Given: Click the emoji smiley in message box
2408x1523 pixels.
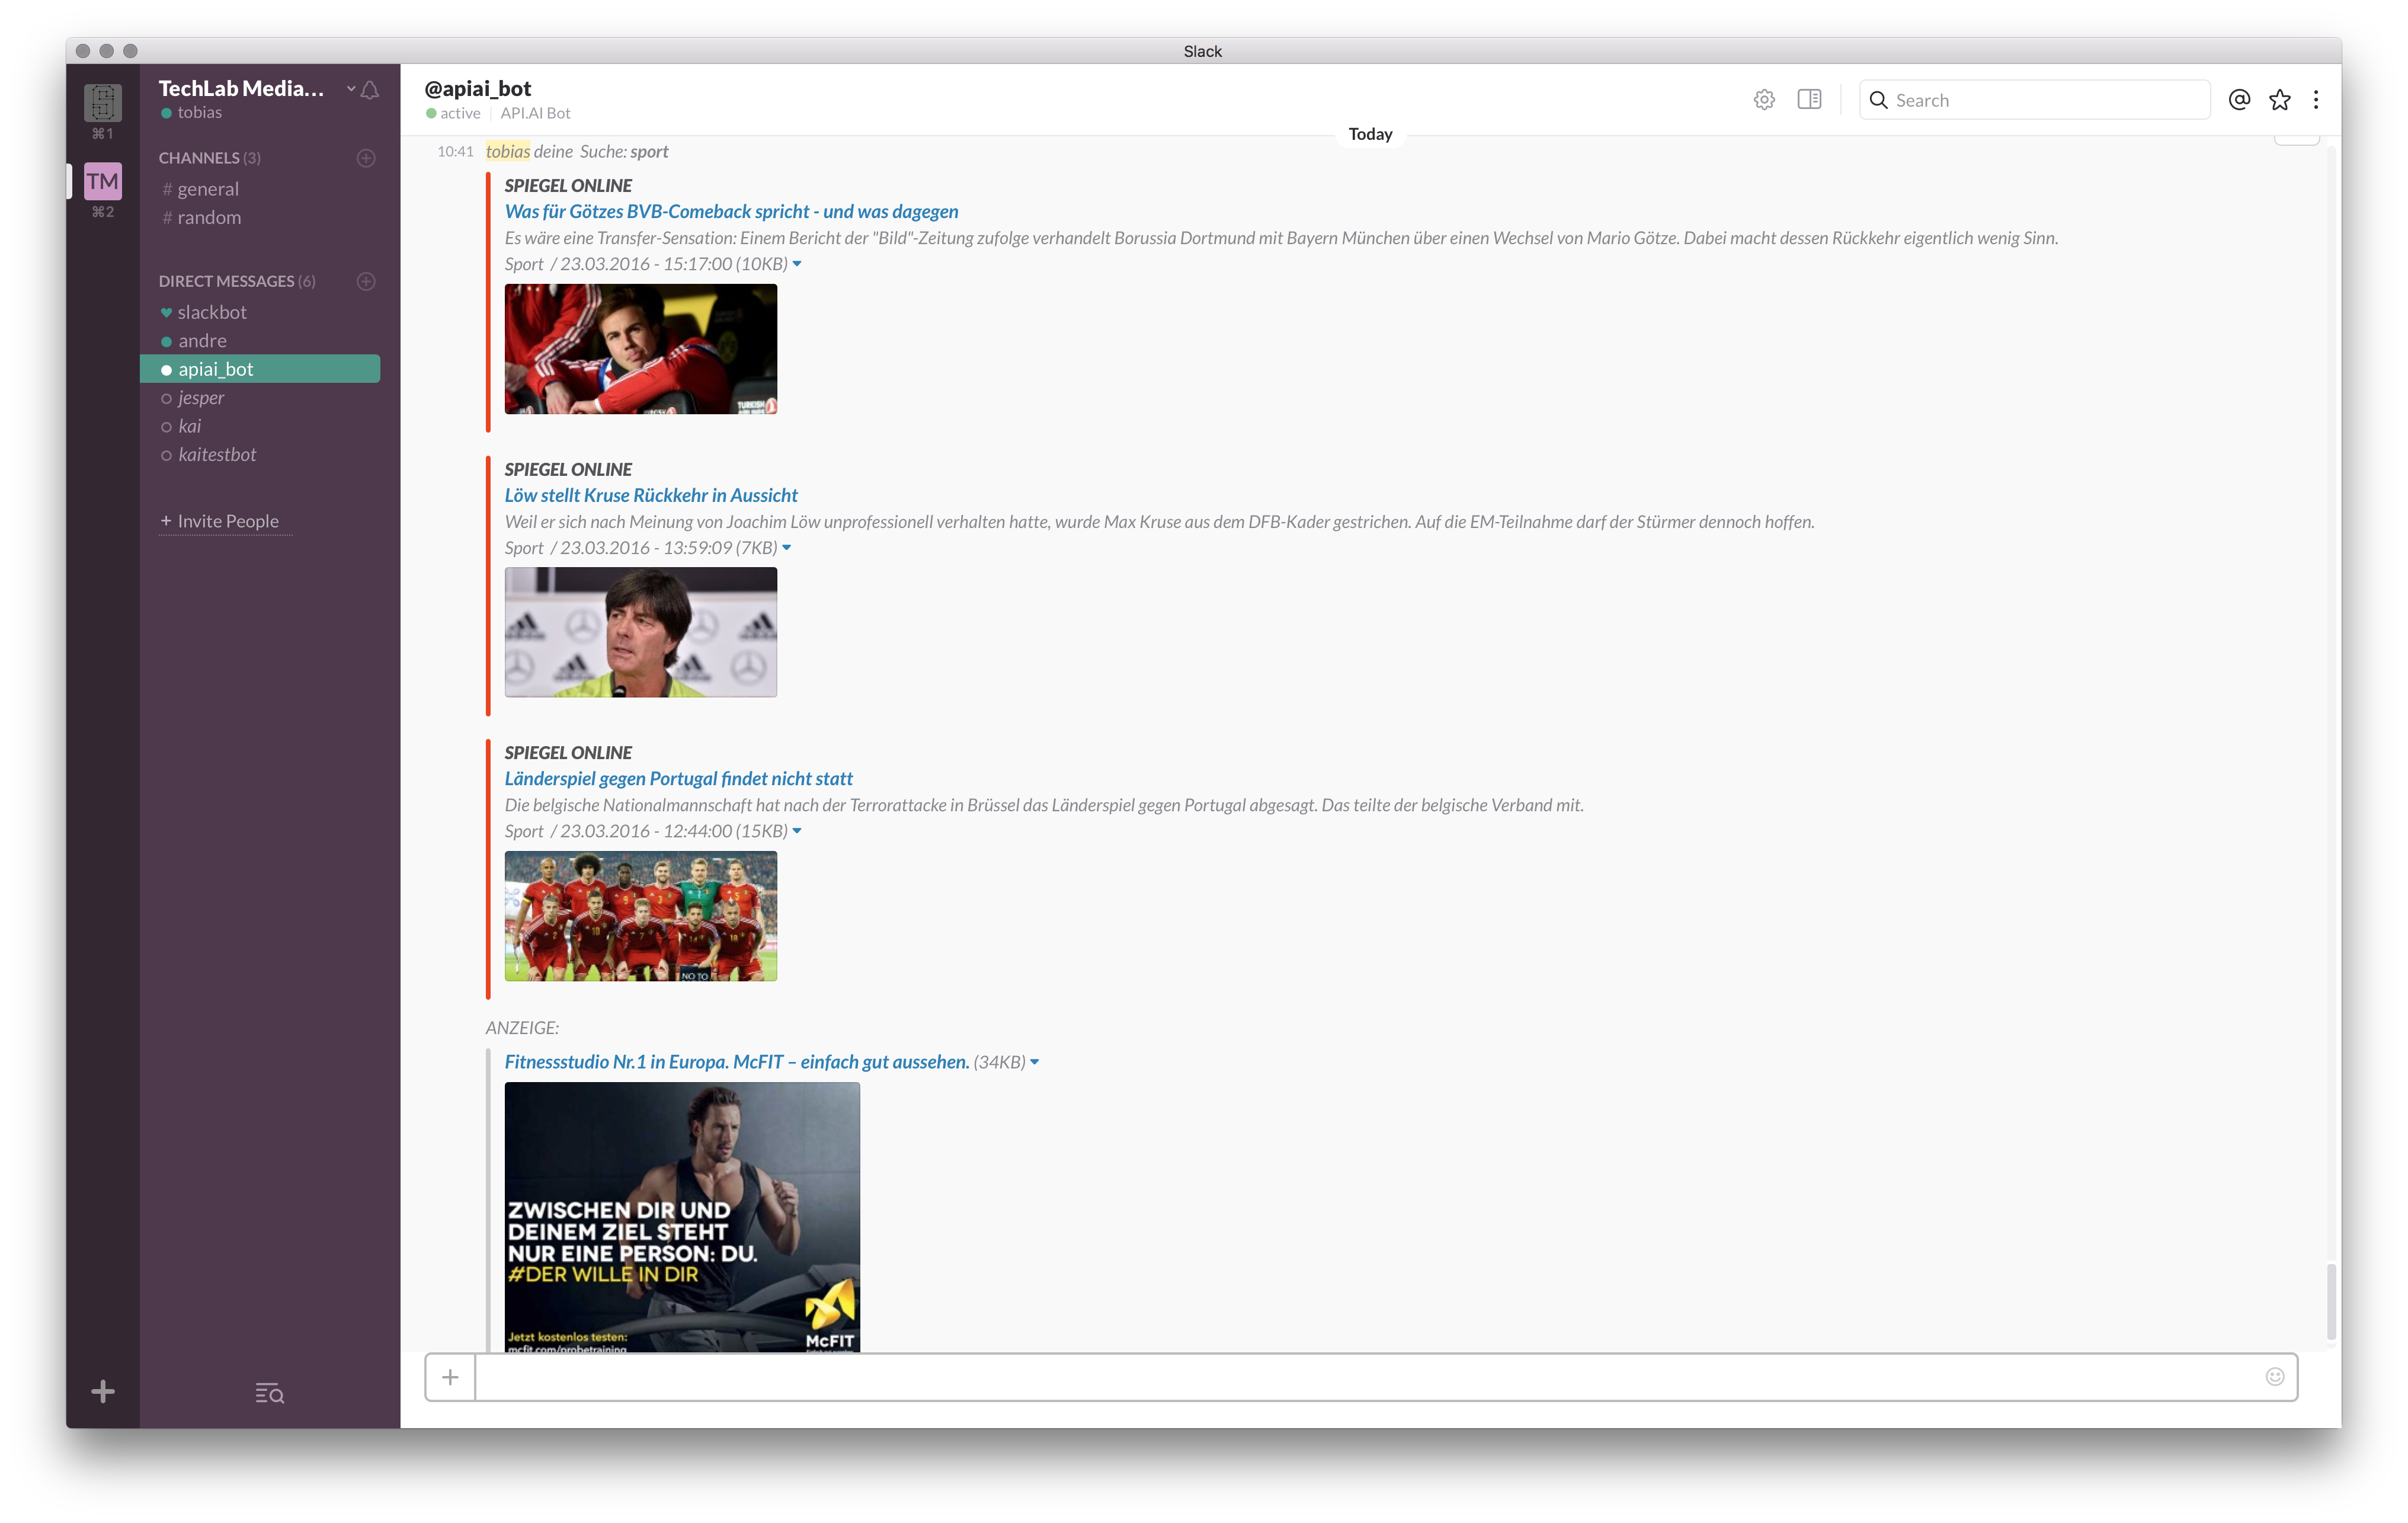Looking at the screenshot, I should (x=2274, y=1376).
